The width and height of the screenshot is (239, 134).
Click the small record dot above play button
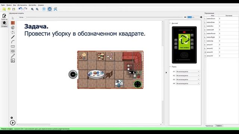coord(12,118)
